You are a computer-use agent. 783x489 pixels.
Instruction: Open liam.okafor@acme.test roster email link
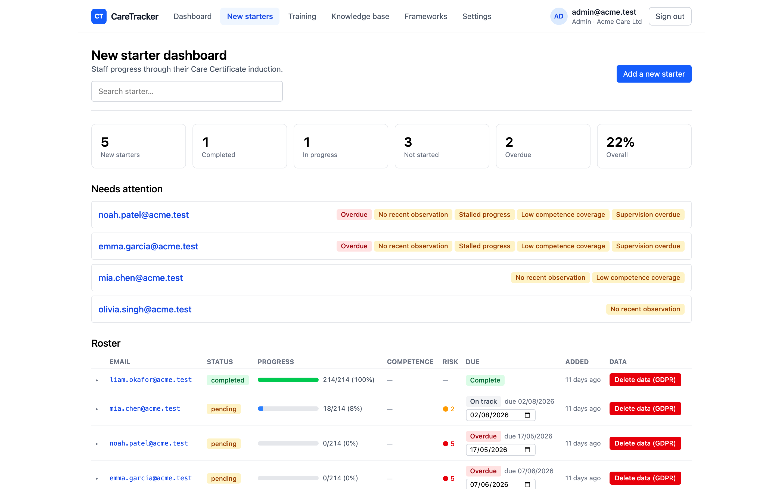tap(150, 380)
